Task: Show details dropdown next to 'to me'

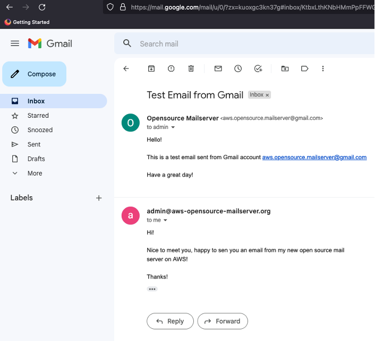Action: pyautogui.click(x=165, y=220)
